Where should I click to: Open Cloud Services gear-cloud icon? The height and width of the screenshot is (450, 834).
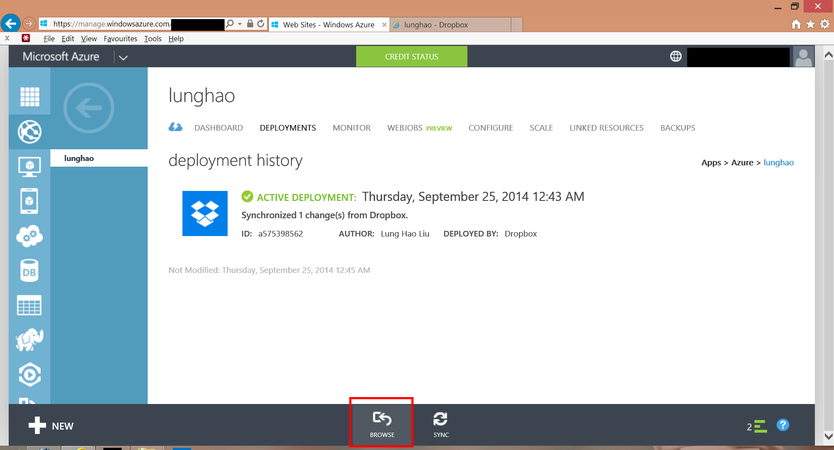(x=30, y=236)
